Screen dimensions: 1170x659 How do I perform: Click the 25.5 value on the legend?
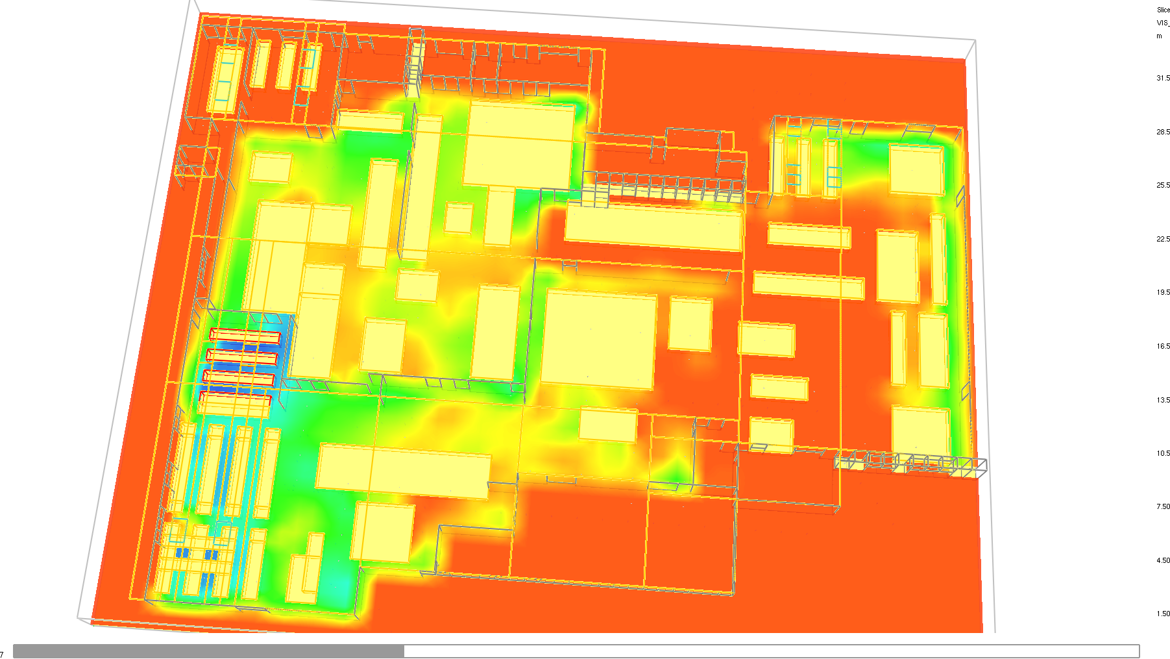(x=1163, y=185)
